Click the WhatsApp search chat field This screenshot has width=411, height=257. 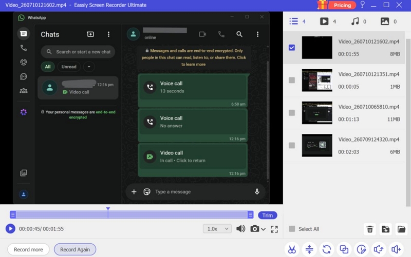(x=78, y=52)
